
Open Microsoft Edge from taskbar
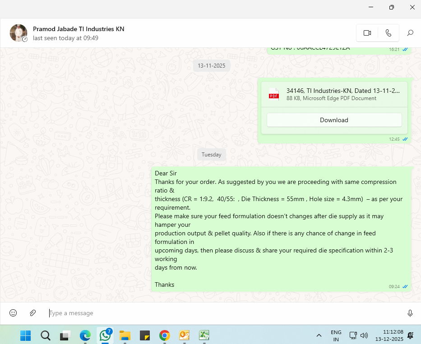[x=85, y=335]
